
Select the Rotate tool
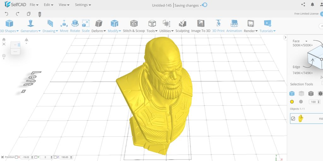pyautogui.click(x=75, y=26)
